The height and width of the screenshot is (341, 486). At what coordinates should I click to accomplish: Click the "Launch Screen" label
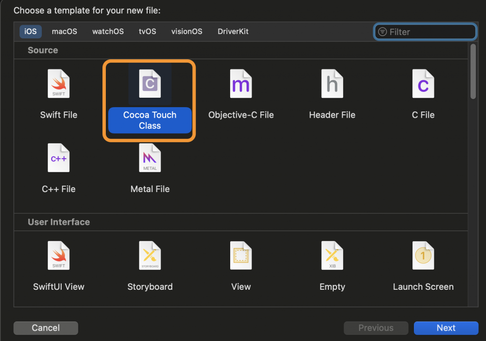click(423, 287)
